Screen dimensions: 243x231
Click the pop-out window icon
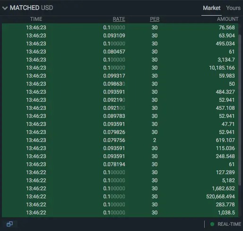(9, 224)
